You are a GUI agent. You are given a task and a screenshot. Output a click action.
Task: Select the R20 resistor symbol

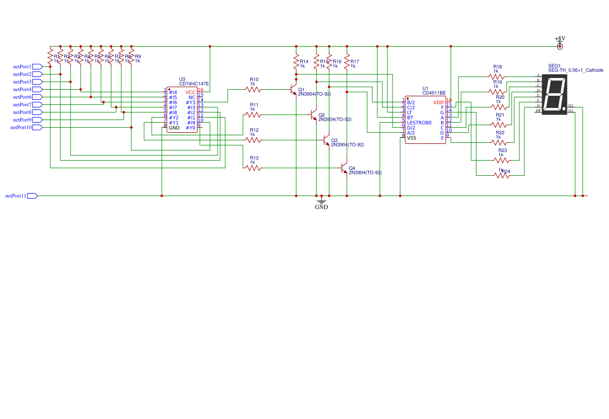(499, 107)
